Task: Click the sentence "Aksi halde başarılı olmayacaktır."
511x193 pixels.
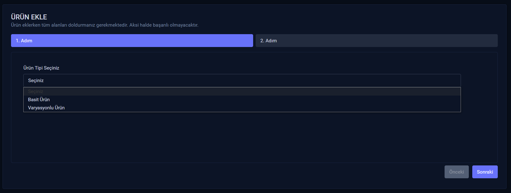Action: pyautogui.click(x=164, y=25)
